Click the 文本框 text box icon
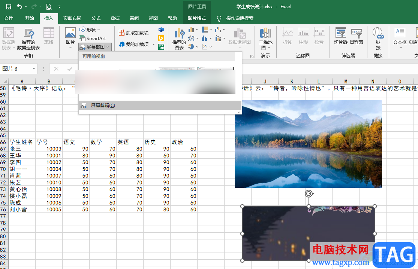The height and width of the screenshot is (269, 418). click(400, 39)
